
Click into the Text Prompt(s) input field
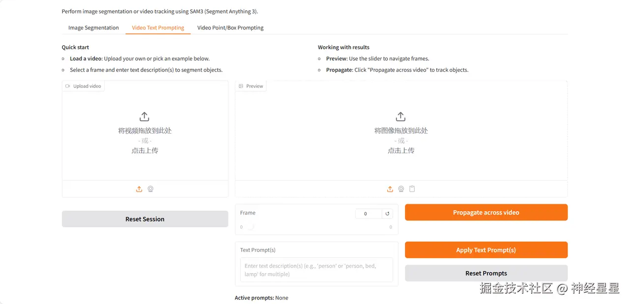tap(316, 270)
